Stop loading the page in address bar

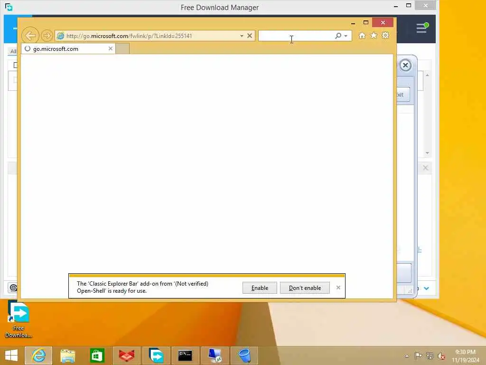250,36
